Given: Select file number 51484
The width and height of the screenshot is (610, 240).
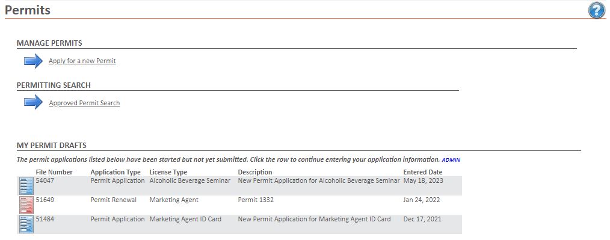Looking at the screenshot, I should 45,219.
